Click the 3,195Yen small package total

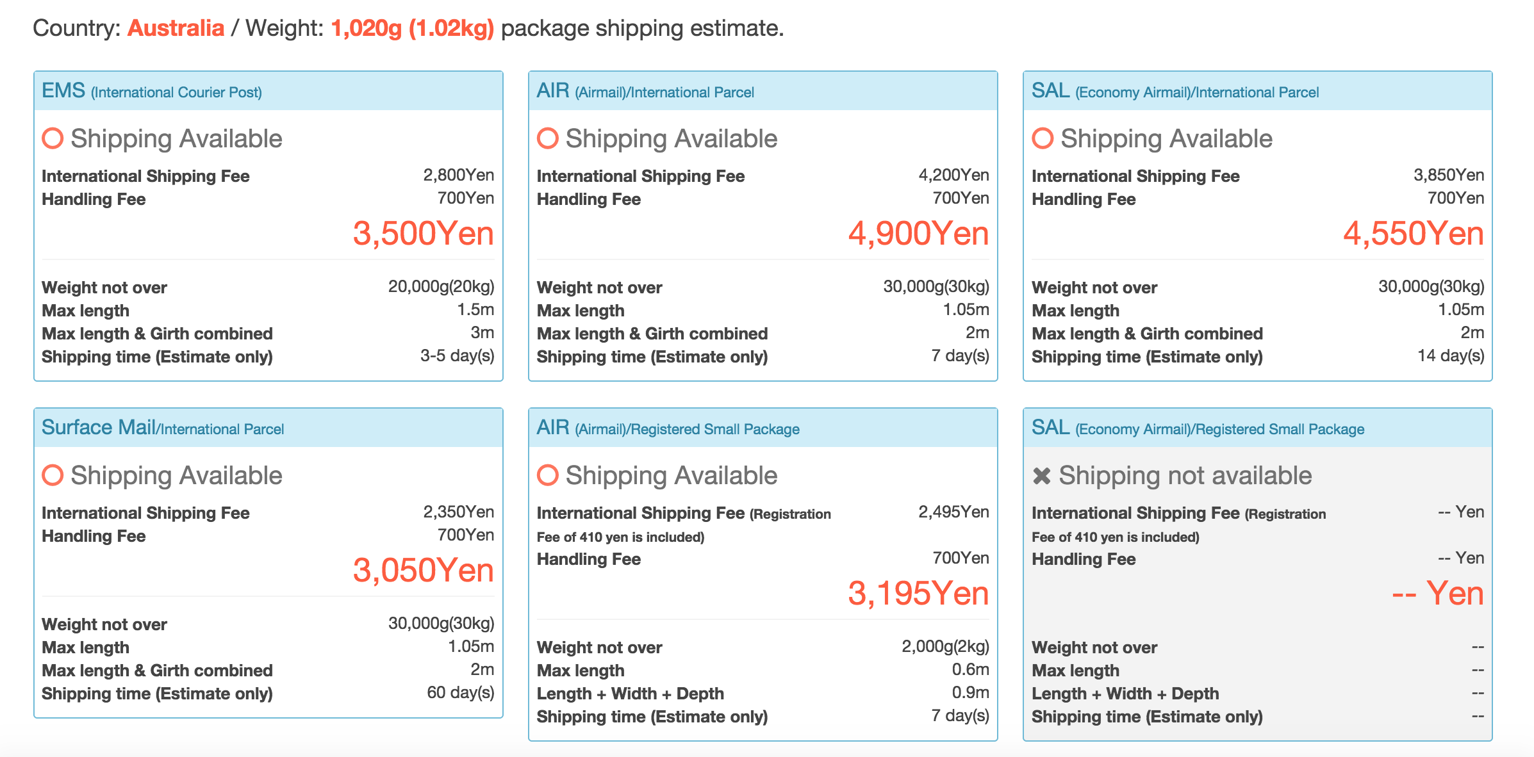(x=918, y=594)
